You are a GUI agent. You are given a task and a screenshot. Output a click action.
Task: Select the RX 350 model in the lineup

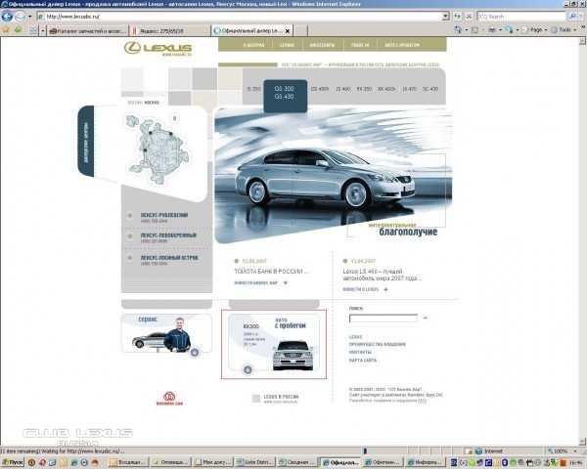click(x=364, y=89)
